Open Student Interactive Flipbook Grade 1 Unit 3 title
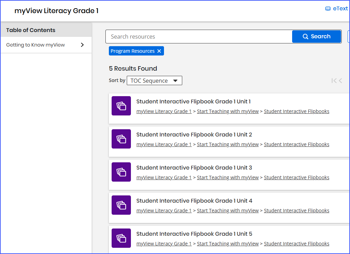Viewport: 350px width, 254px height. pos(194,168)
